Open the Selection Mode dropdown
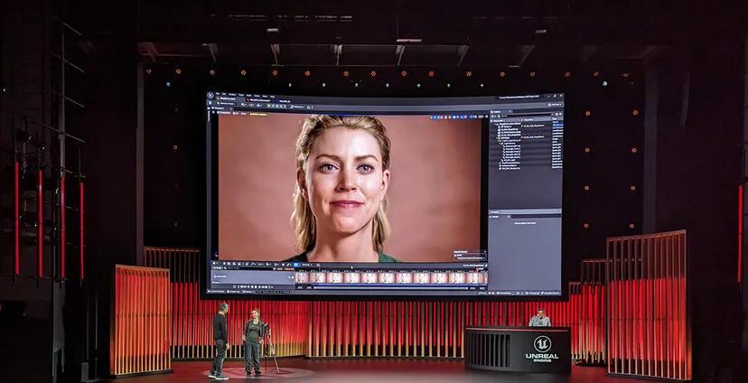 tap(227, 104)
